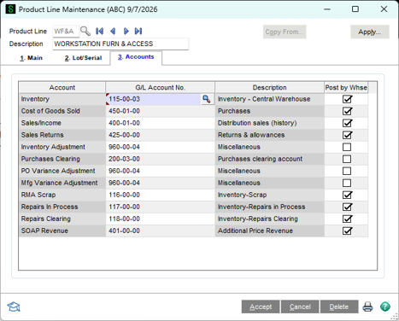Uncheck Post by Whse for Repairs Clearing
The height and width of the screenshot is (321, 399).
coord(347,219)
